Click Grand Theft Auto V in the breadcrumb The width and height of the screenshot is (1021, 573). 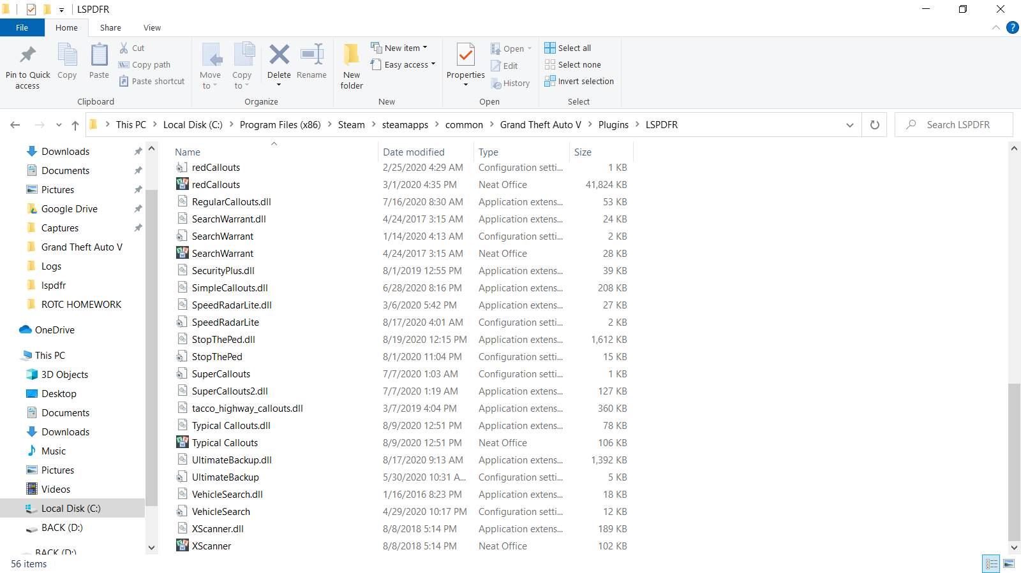pos(540,125)
